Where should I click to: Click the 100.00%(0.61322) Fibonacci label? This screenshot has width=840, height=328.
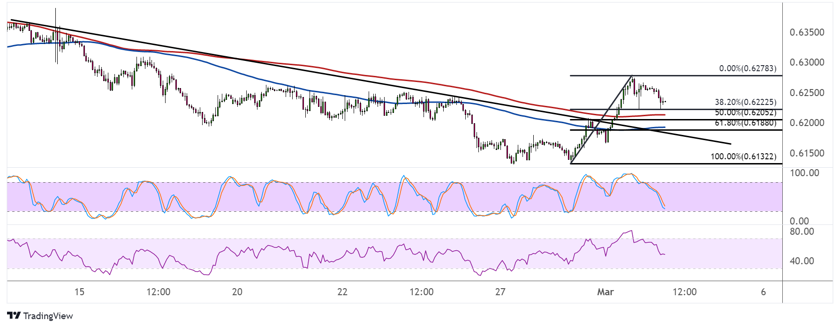(743, 157)
